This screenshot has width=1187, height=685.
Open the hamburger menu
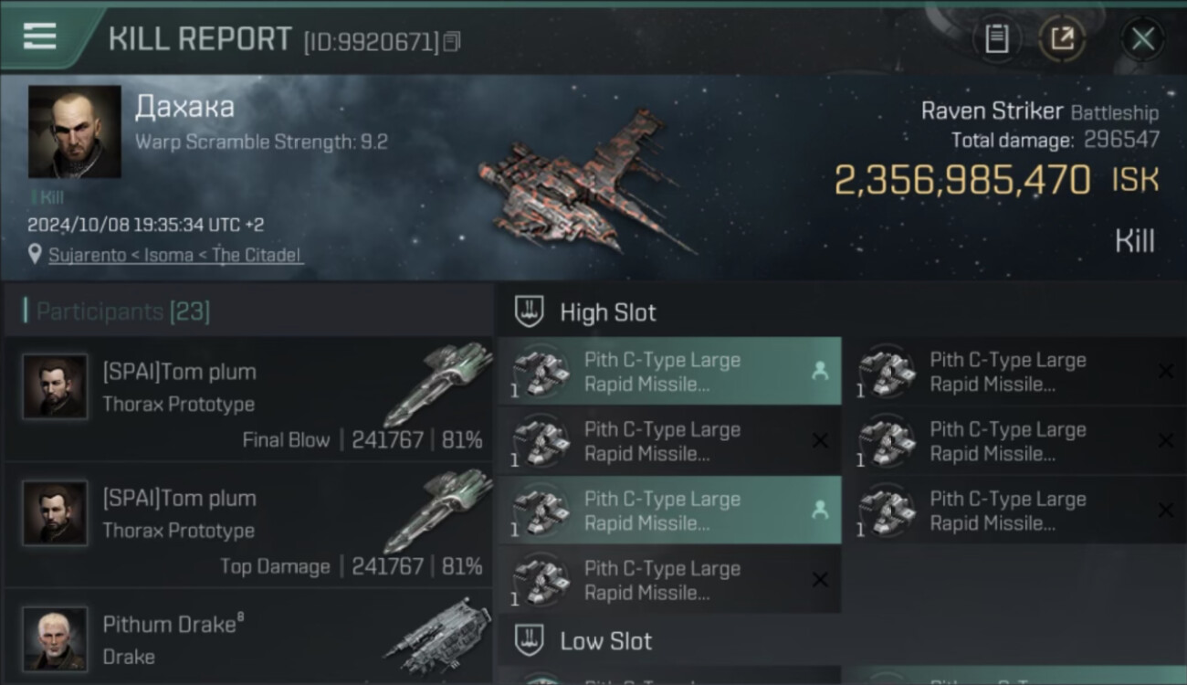39,37
